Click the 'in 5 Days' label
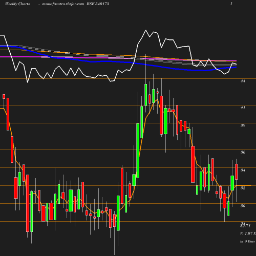This screenshot has height=256, width=256. [247, 242]
